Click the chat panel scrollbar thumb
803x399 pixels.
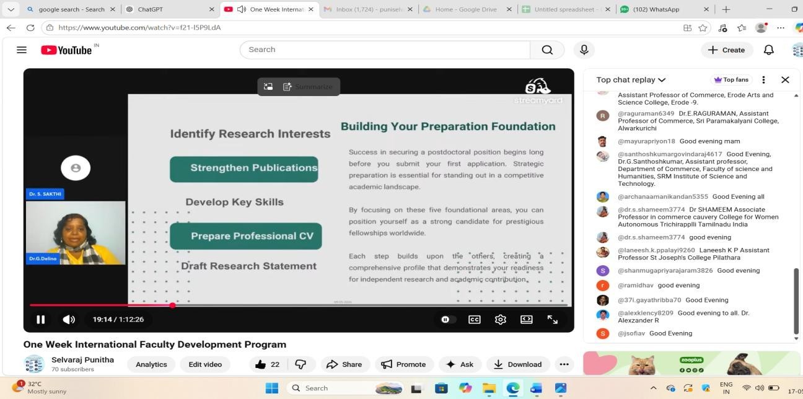(796, 301)
